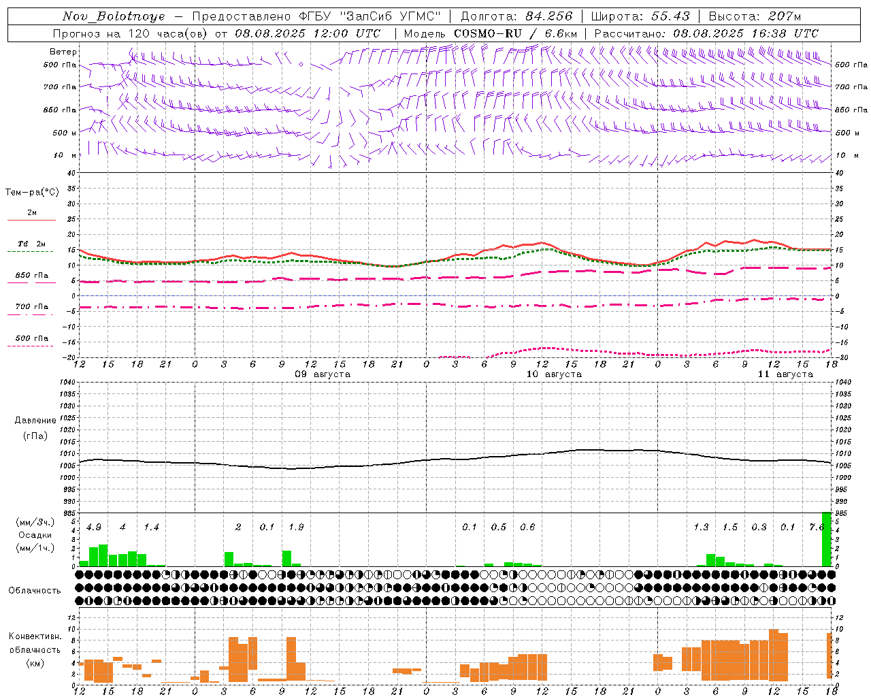
Task: Select the 1.9 precipitation total
Action: coord(296,527)
